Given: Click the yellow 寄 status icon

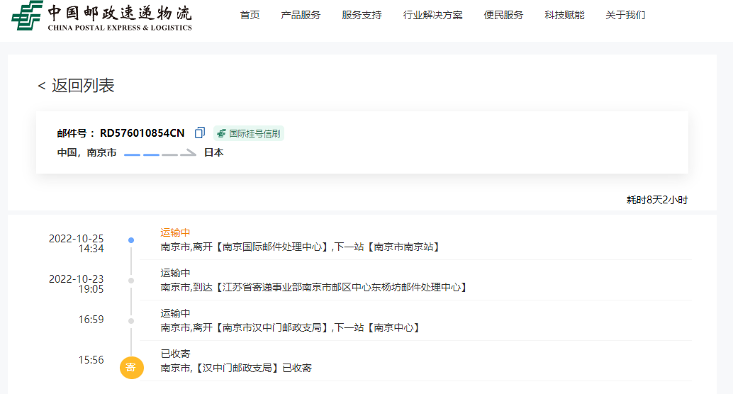Looking at the screenshot, I should (131, 367).
